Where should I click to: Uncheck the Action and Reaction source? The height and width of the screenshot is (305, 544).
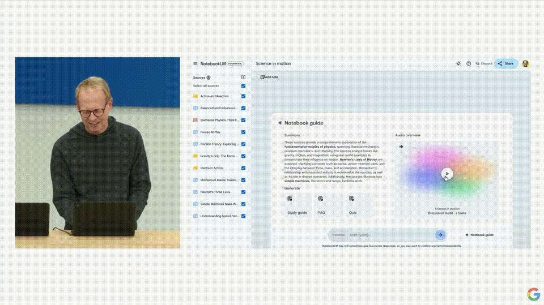(243, 96)
